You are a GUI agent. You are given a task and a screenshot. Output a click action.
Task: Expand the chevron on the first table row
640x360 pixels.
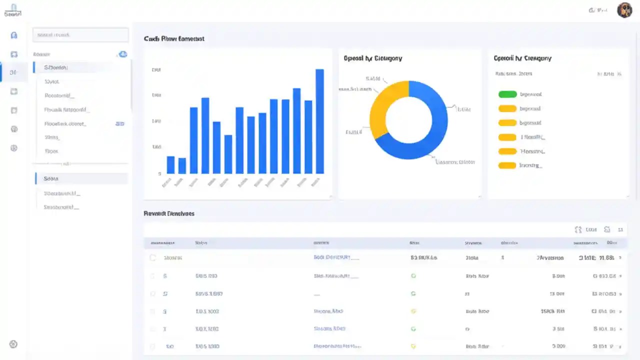click(x=620, y=257)
